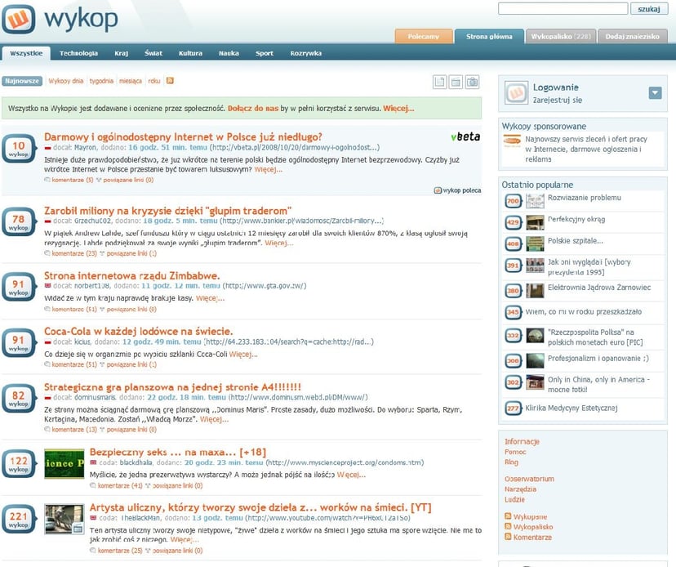Image resolution: width=676 pixels, height=567 pixels.
Task: Open the RSS feed icon next to roku
Action: pos(170,81)
